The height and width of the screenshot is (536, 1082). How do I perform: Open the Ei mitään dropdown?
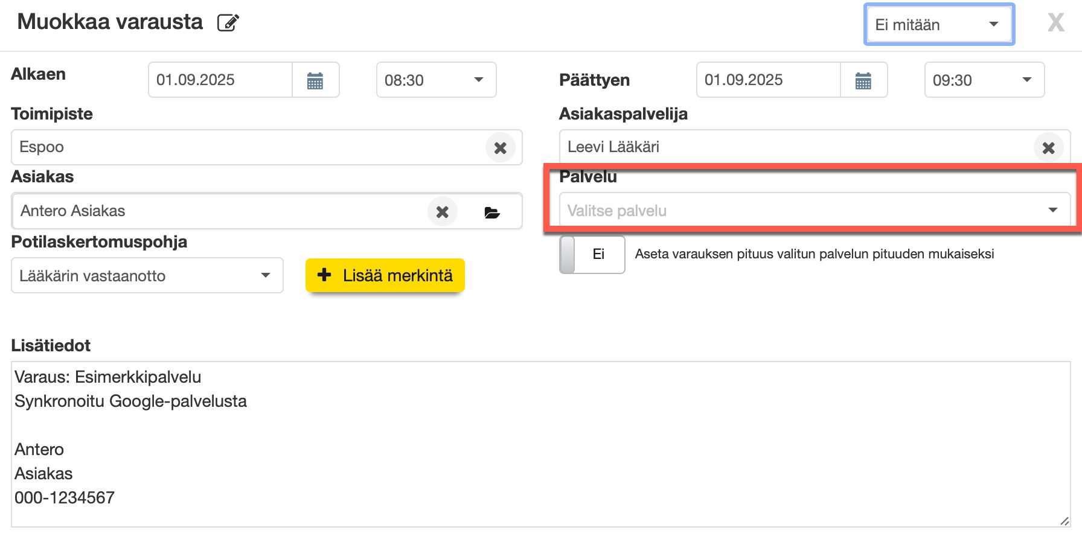(x=938, y=25)
